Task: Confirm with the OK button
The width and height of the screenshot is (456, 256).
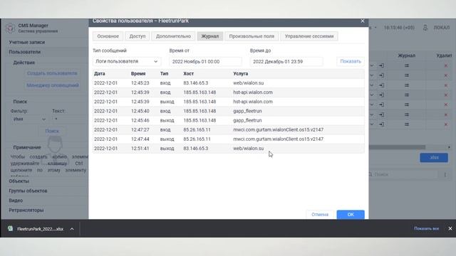Action: coord(351,215)
